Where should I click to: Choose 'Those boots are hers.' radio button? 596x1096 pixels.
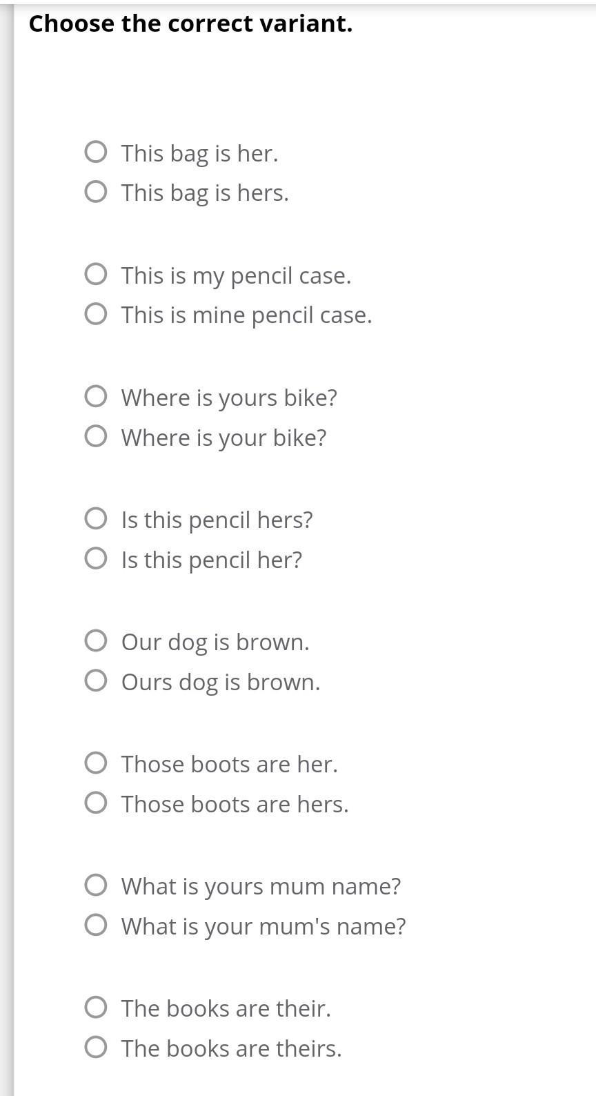[x=96, y=803]
